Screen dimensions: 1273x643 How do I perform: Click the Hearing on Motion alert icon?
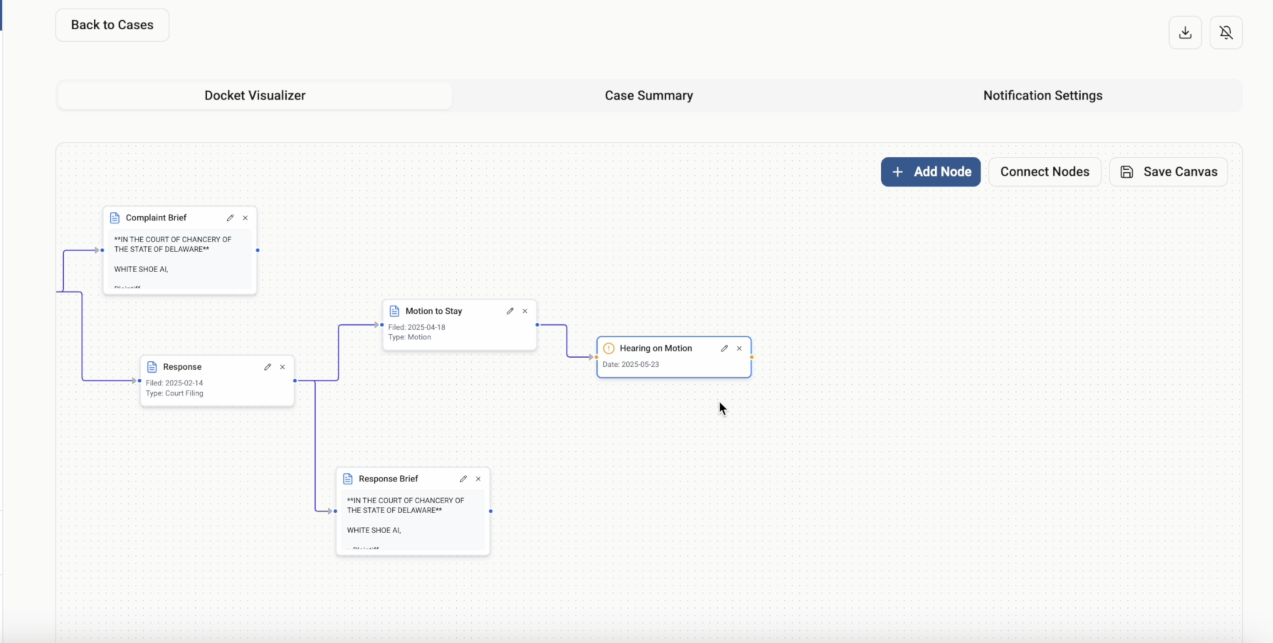pyautogui.click(x=609, y=348)
